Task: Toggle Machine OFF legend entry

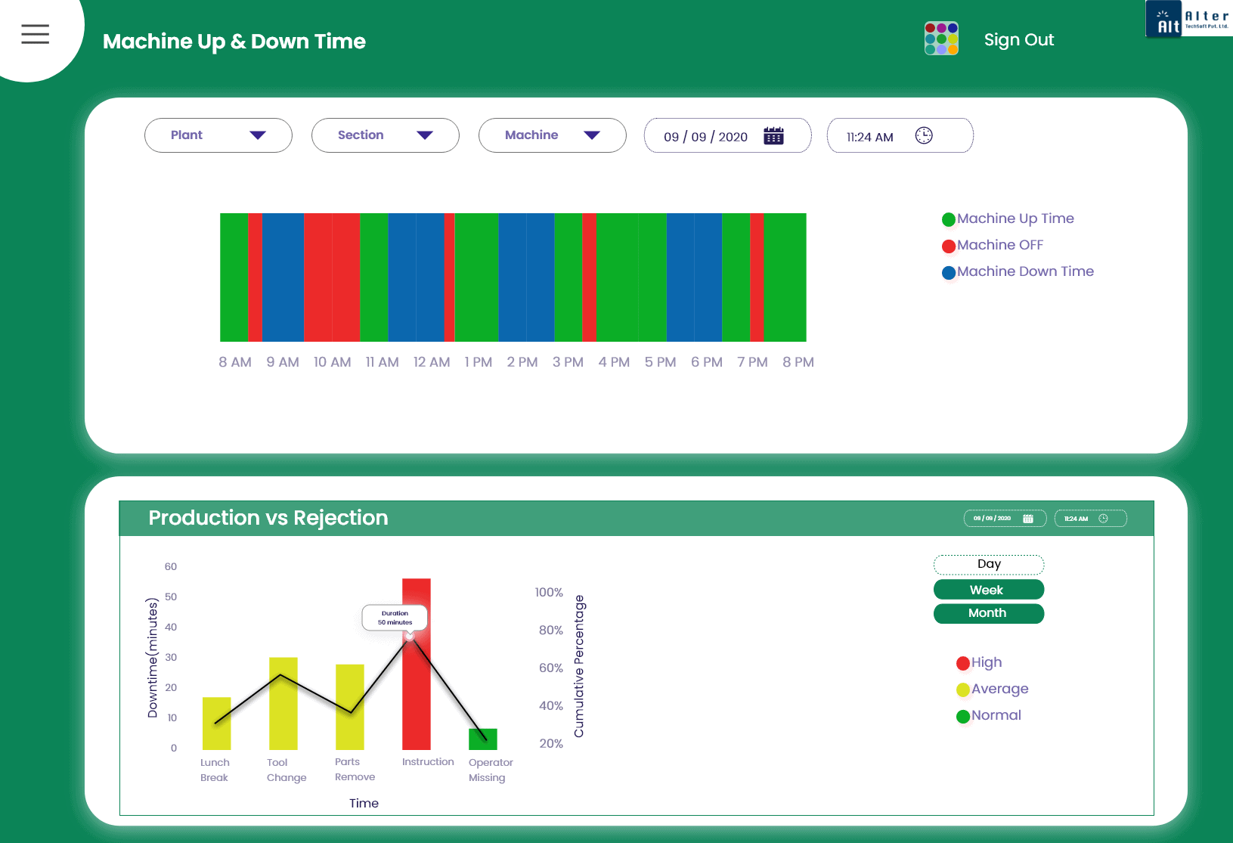Action: pos(947,245)
